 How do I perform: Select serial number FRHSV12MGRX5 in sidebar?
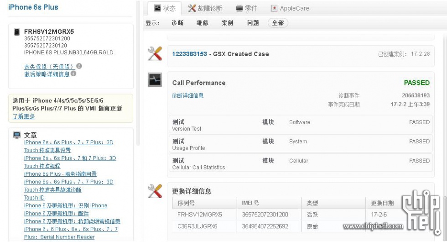click(x=49, y=32)
